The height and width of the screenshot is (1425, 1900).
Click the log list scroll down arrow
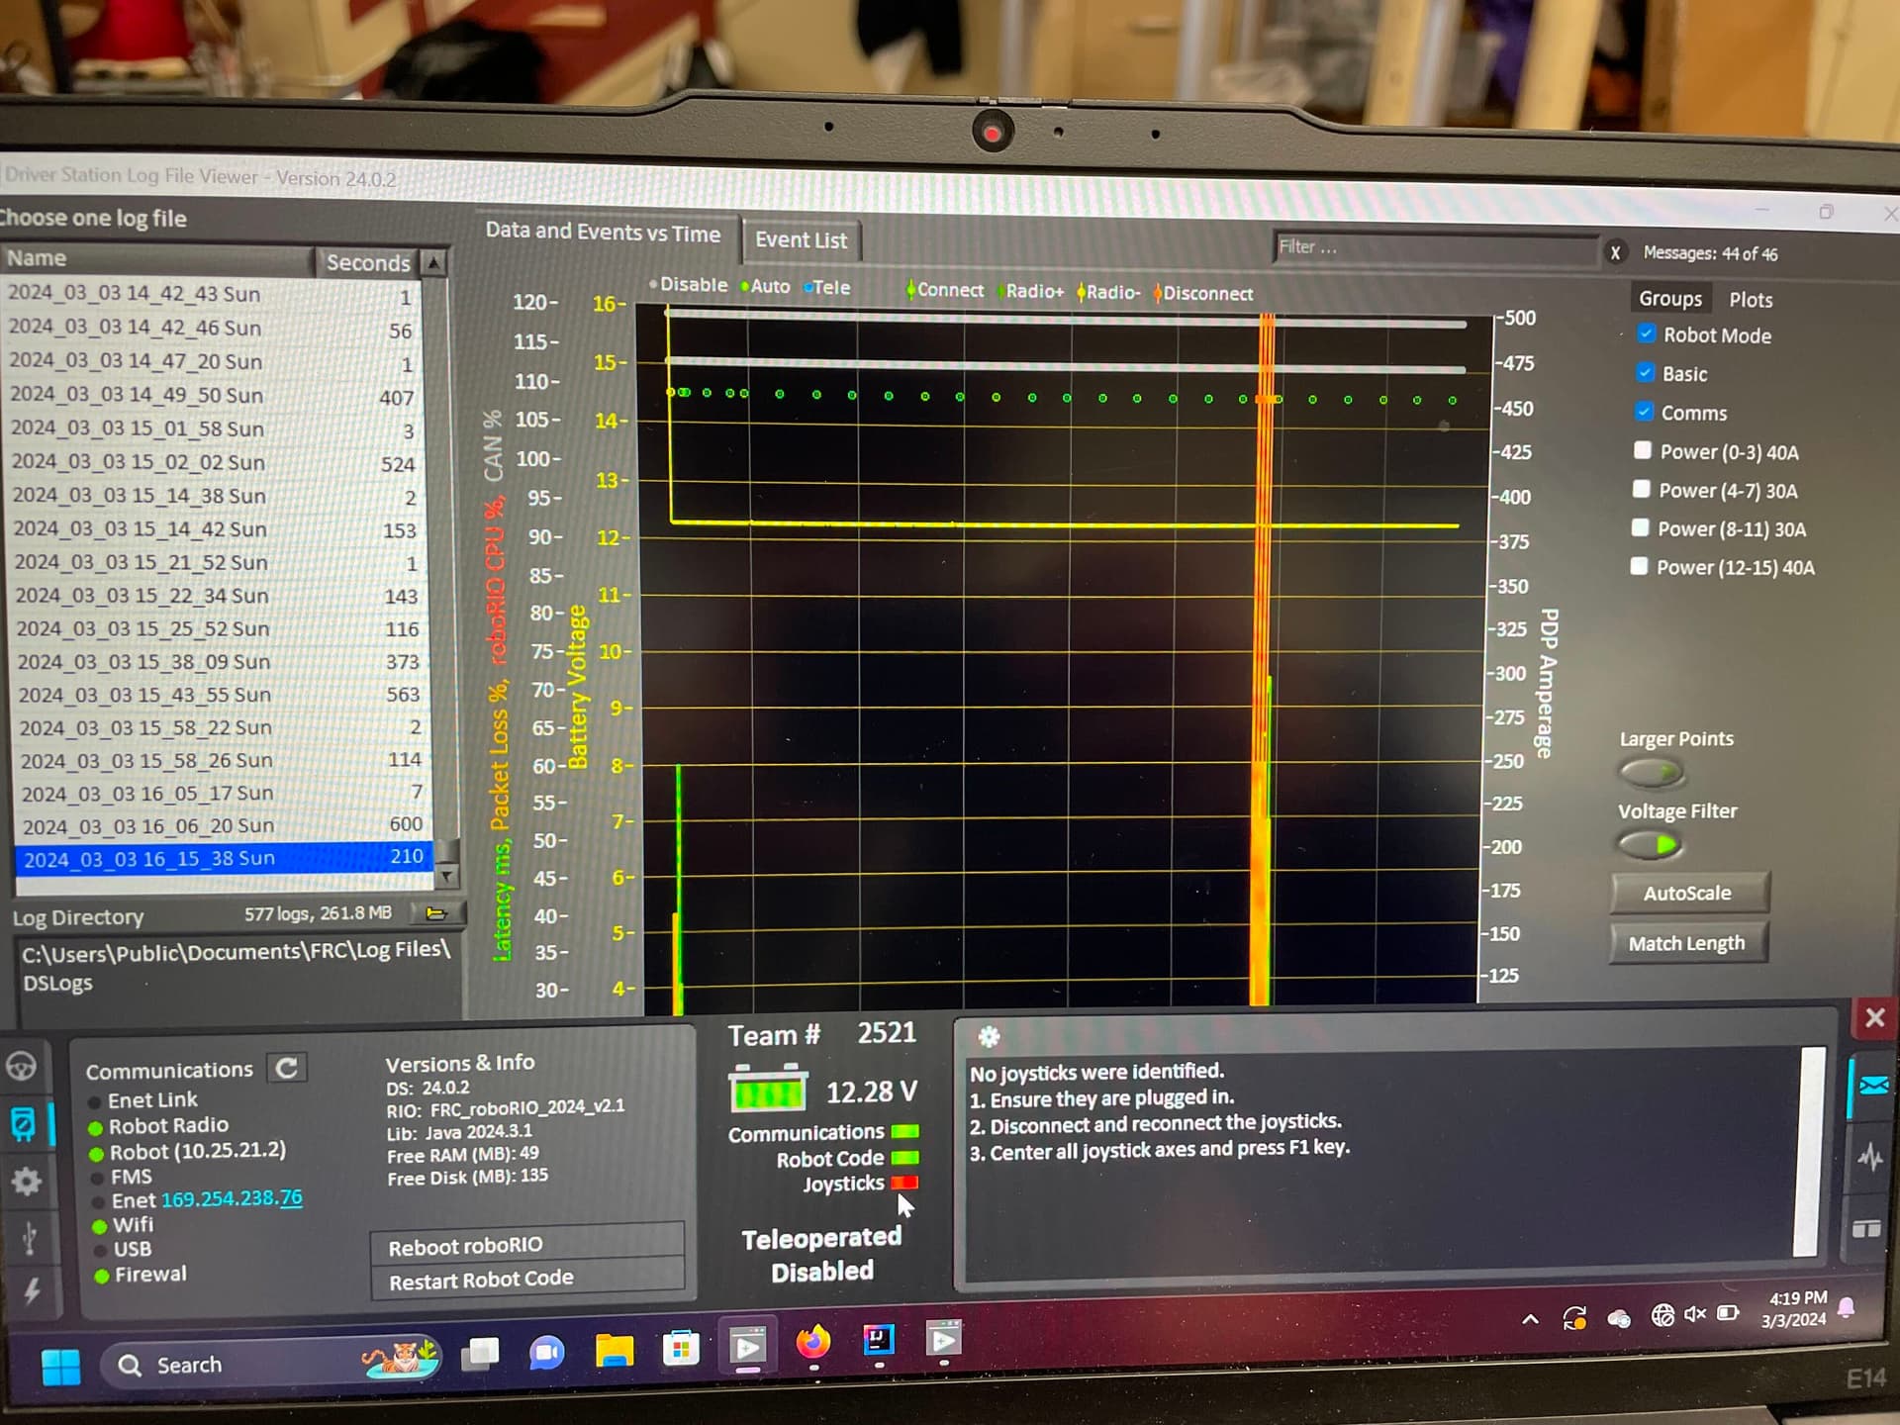[448, 875]
